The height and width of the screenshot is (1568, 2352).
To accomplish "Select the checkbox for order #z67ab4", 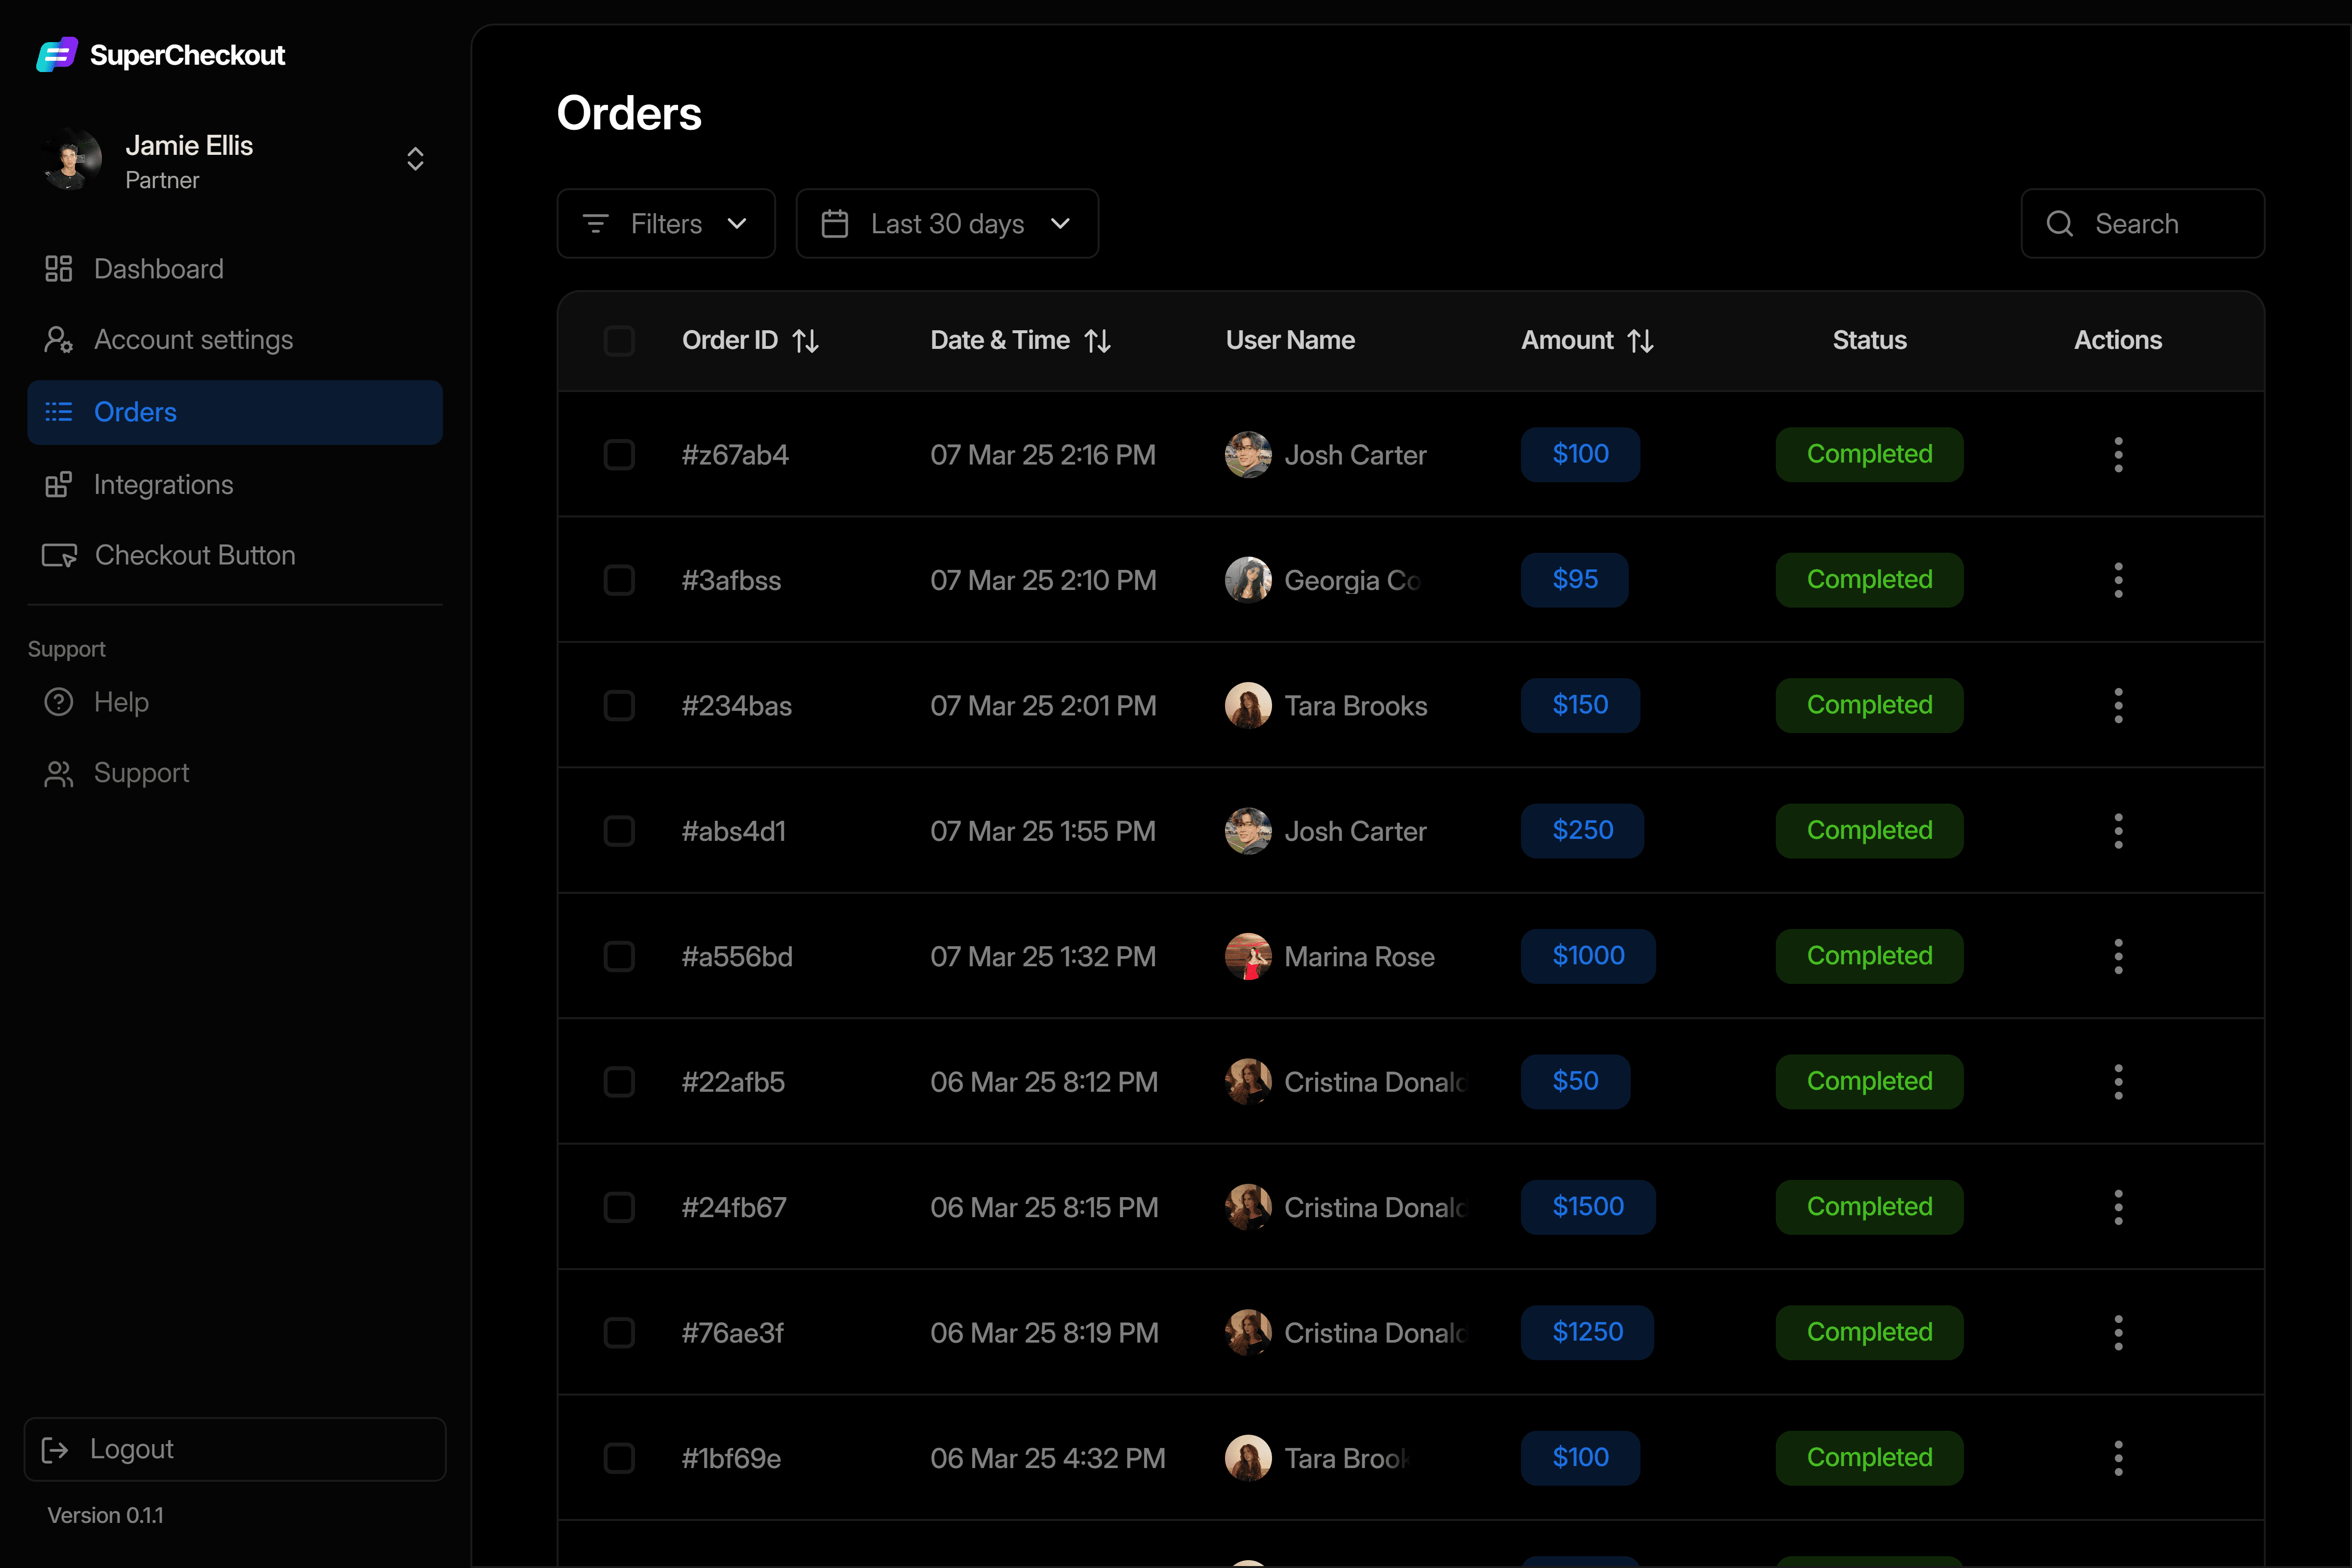I will click(619, 455).
